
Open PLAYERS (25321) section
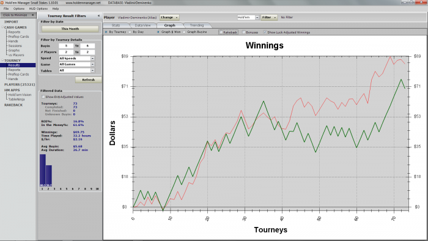tap(20, 84)
